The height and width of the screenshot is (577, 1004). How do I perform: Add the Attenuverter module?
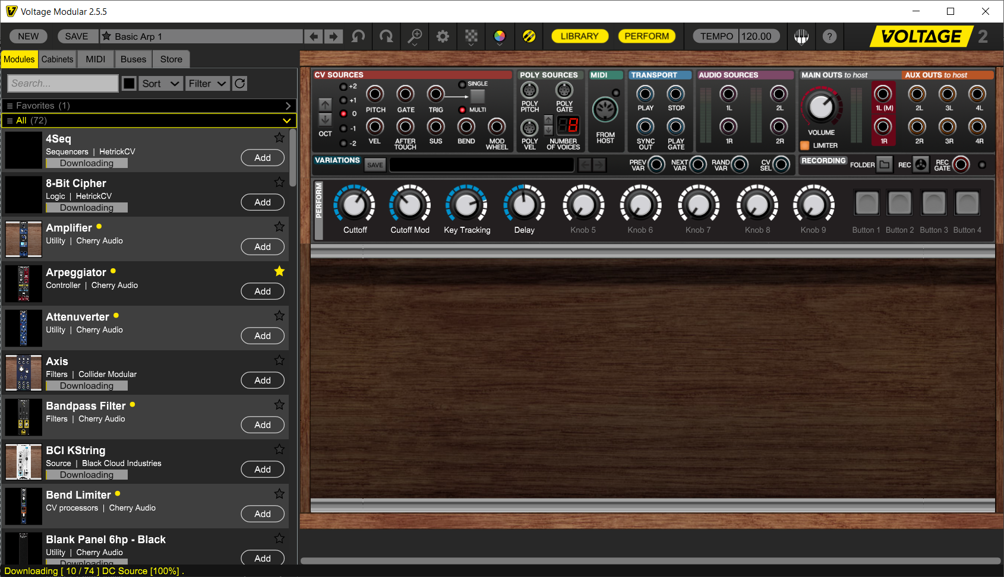pos(263,336)
